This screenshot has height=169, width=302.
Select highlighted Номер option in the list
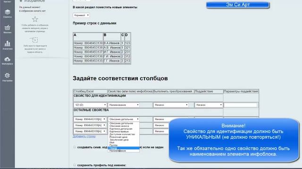pyautogui.click(x=124, y=148)
